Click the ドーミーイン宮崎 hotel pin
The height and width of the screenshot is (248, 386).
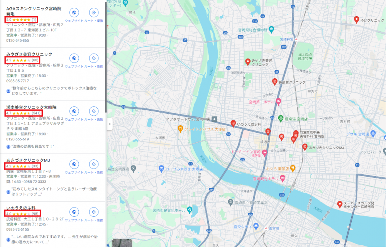[x=264, y=152]
